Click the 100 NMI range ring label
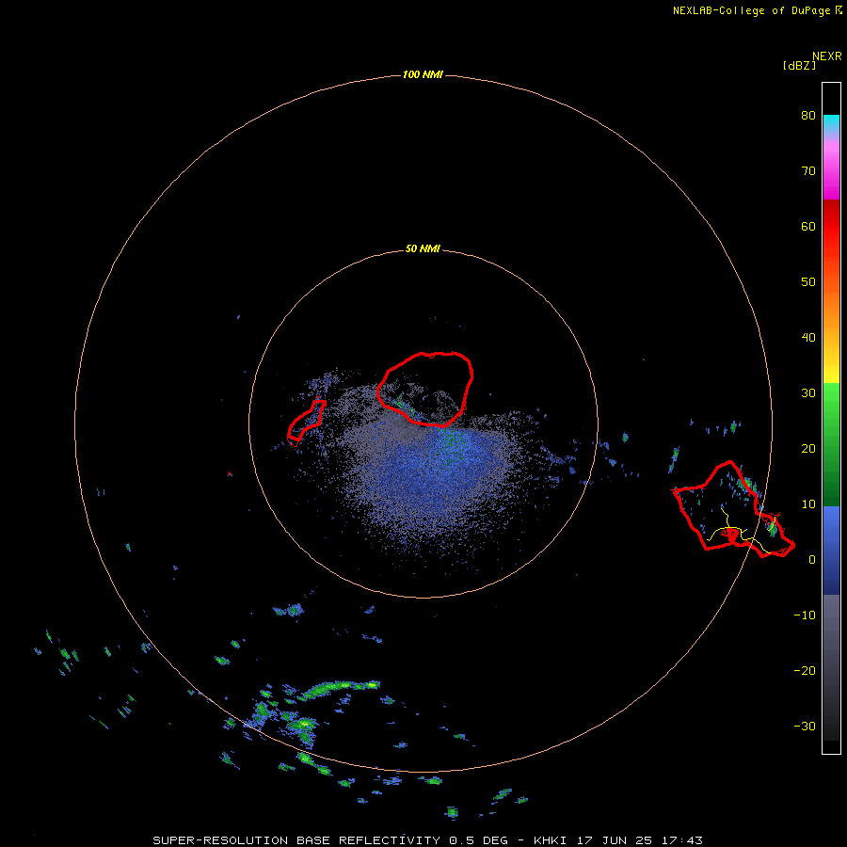Viewport: 847px width, 847px height. pyautogui.click(x=423, y=74)
